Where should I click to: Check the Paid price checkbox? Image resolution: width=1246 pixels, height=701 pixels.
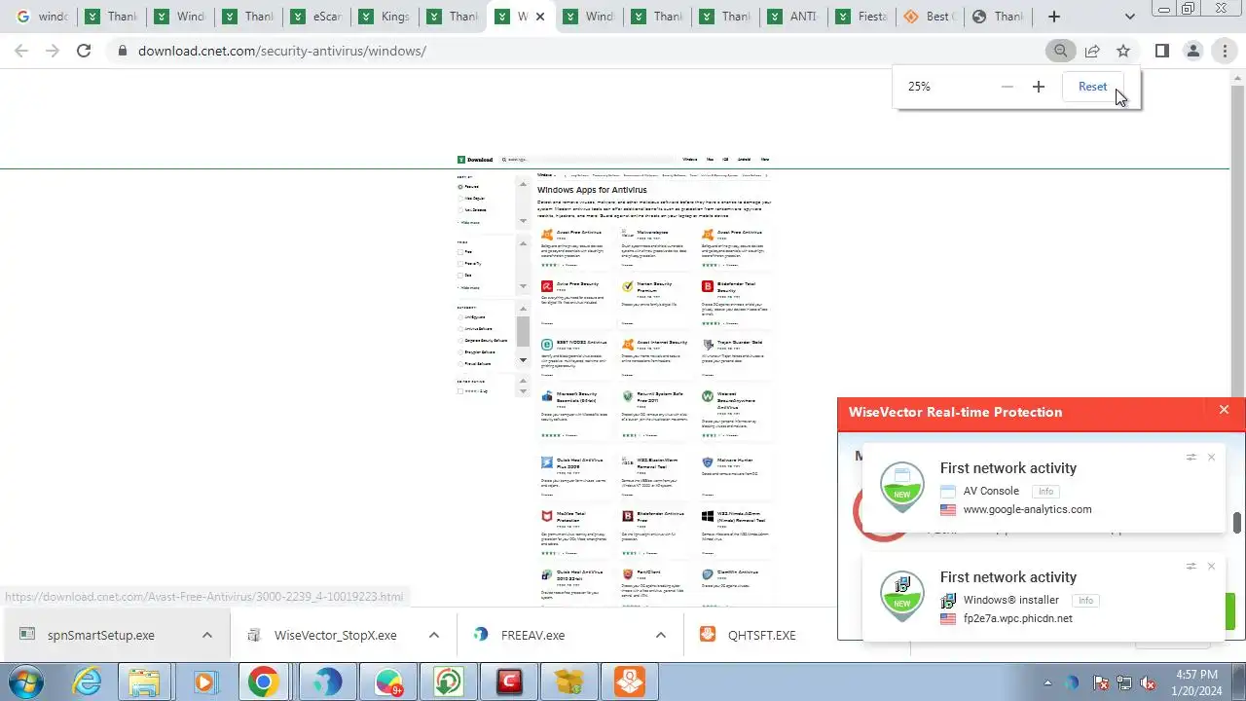point(460,275)
